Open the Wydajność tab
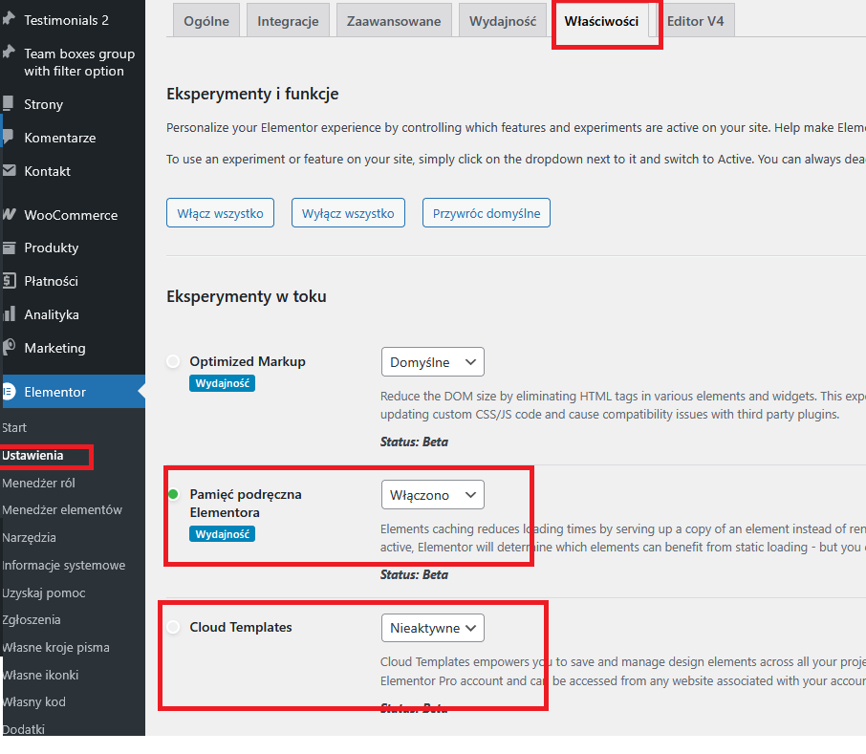866x754 pixels. [502, 21]
